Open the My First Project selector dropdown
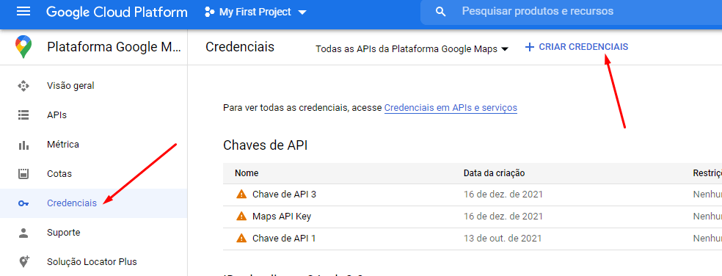Screen dimensions: 722x276 (x=255, y=12)
